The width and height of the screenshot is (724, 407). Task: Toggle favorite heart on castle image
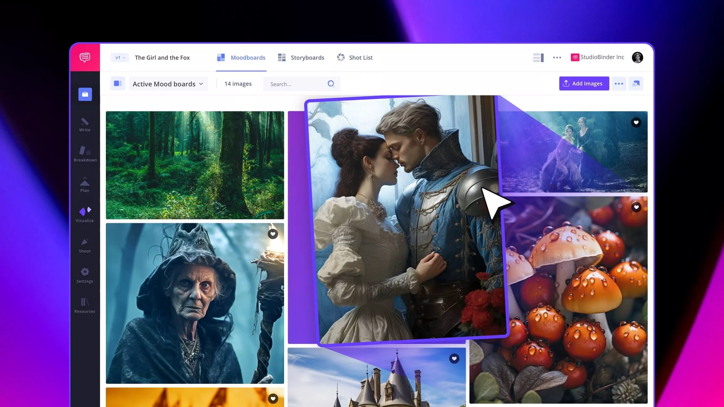454,358
